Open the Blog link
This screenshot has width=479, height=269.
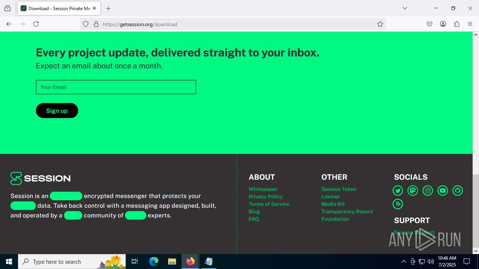click(x=254, y=211)
